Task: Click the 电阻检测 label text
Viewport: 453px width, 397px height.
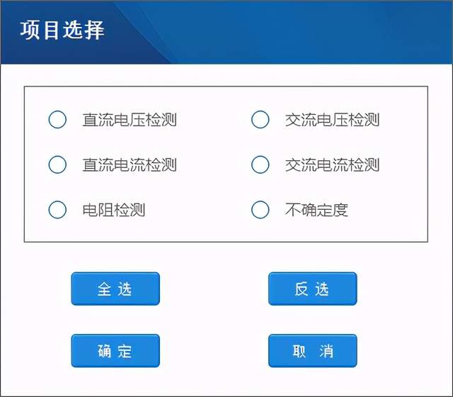Action: point(113,210)
